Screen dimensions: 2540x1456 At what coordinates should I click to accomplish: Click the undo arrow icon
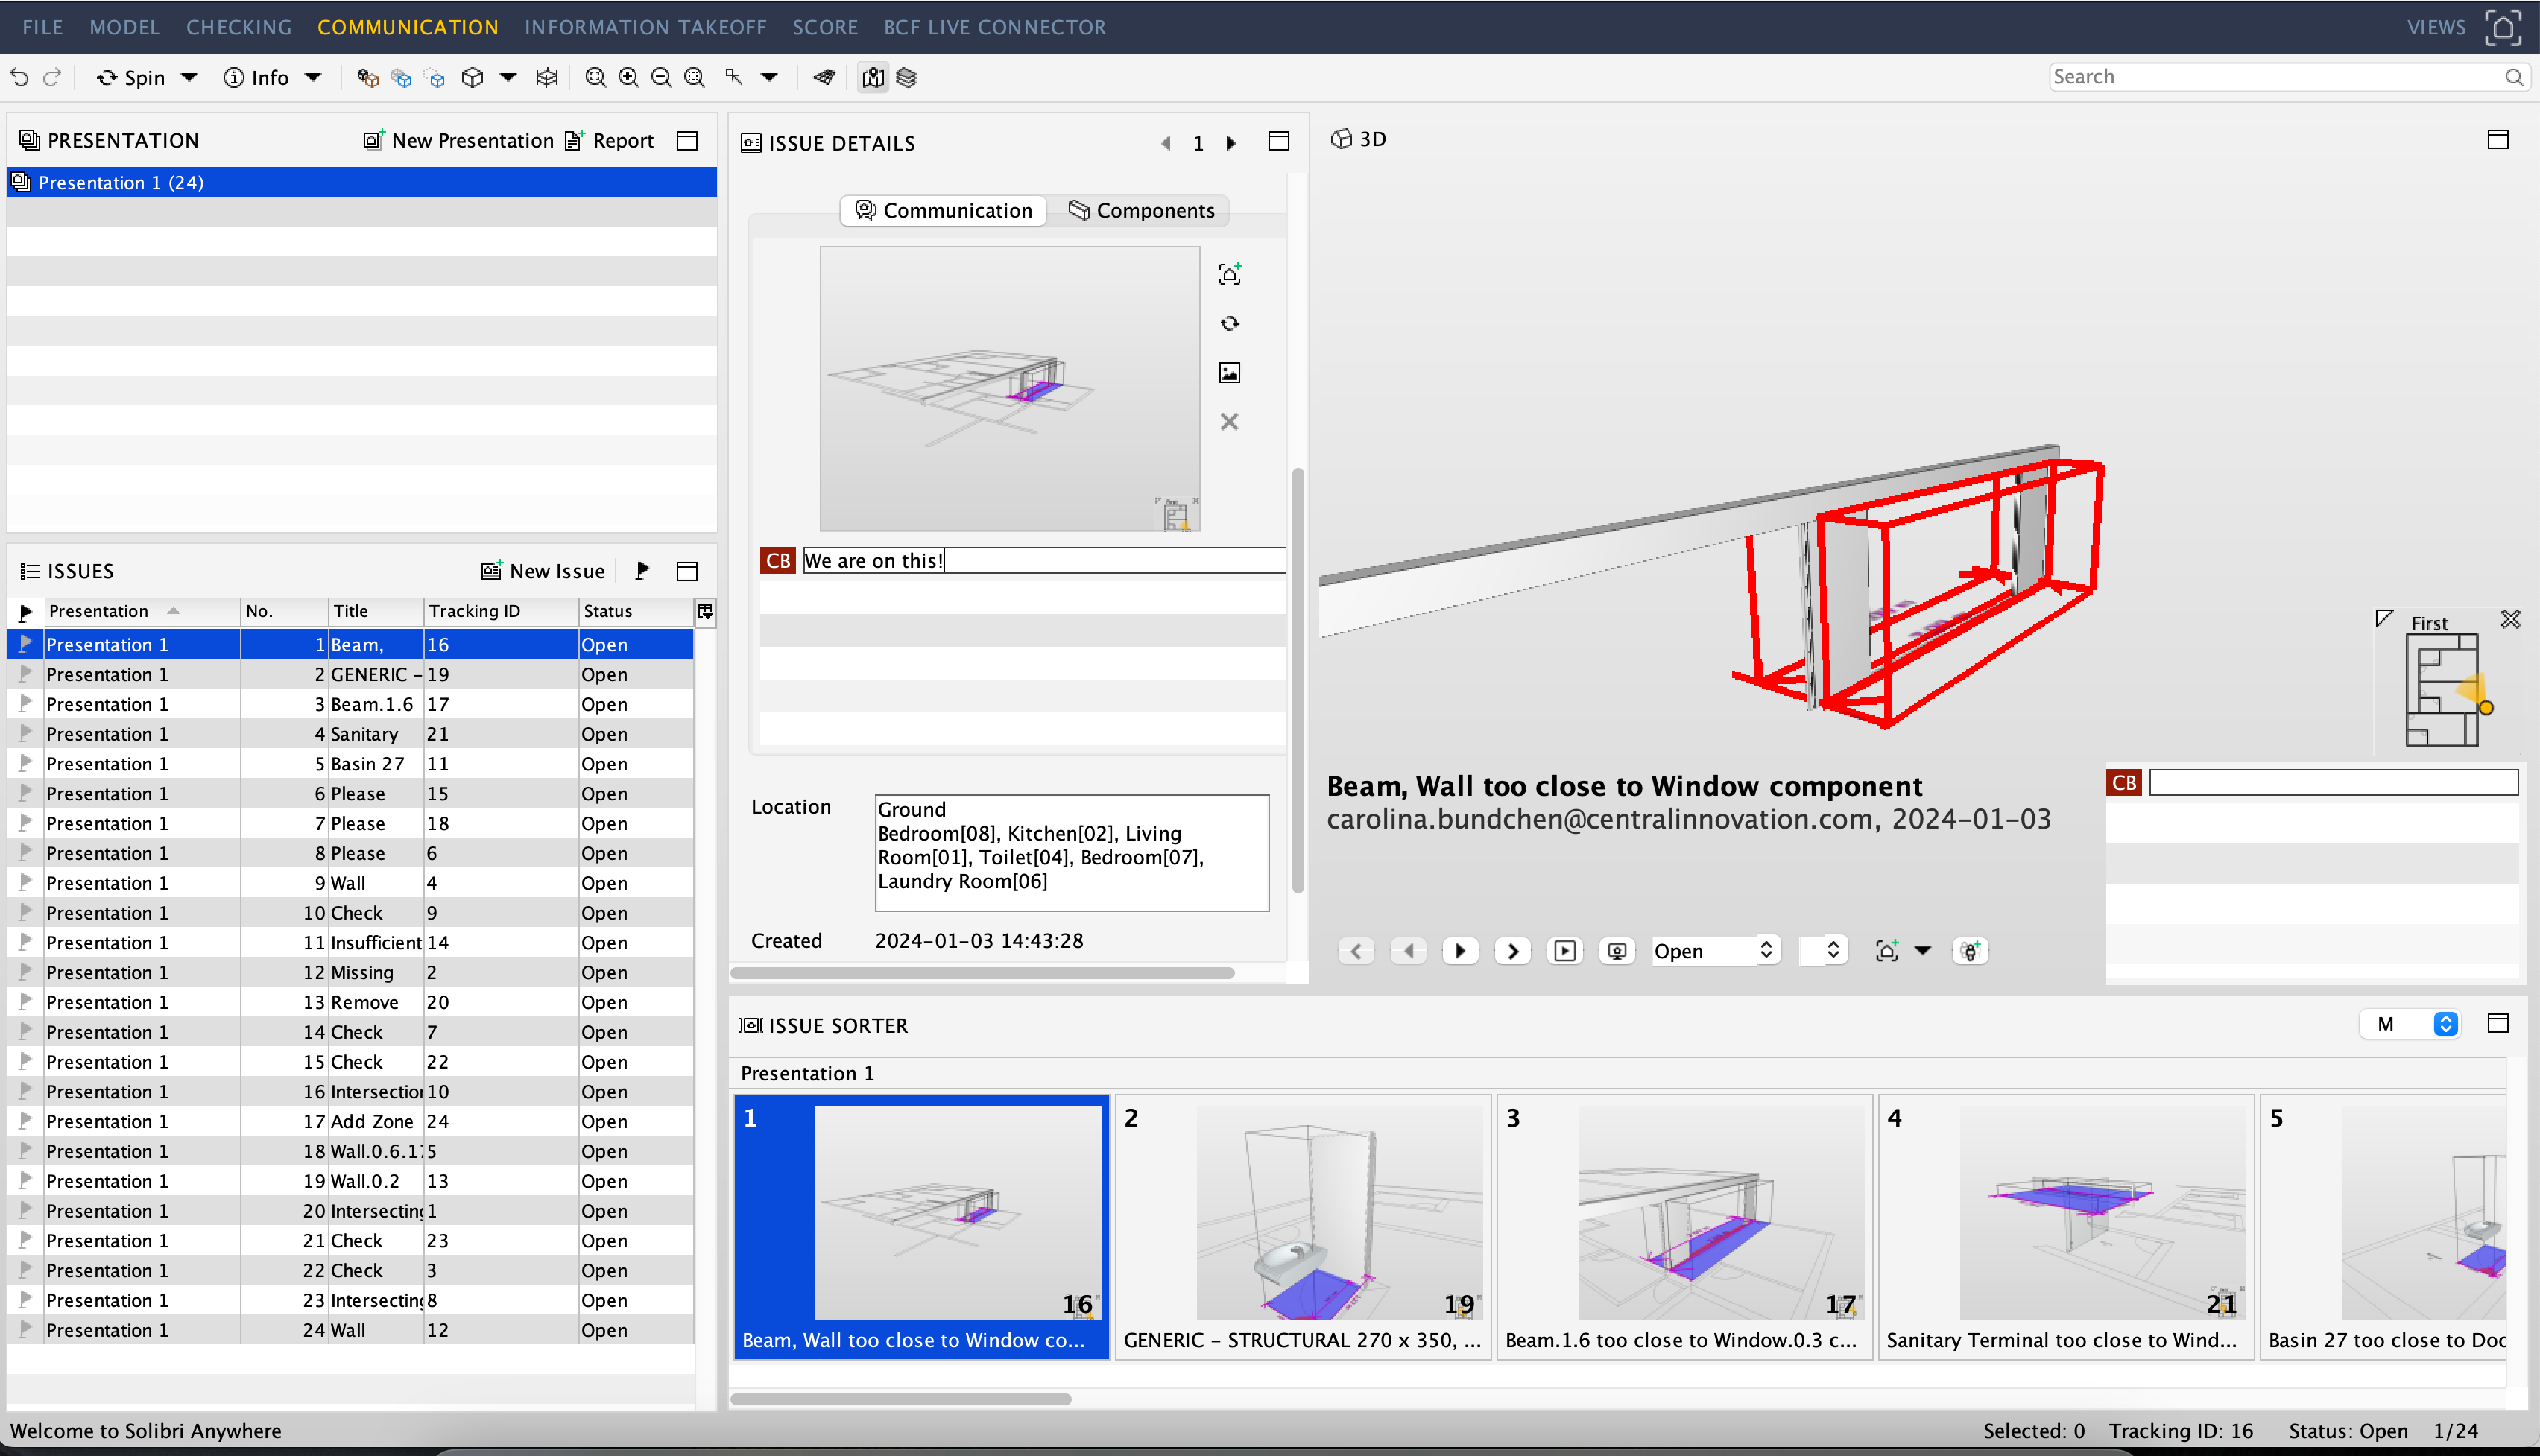coord(20,77)
